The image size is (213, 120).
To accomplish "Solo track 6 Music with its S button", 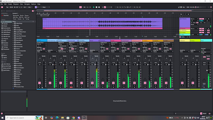I will click(92, 85).
